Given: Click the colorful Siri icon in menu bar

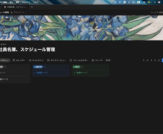Looking at the screenshot, I should click(159, 2).
